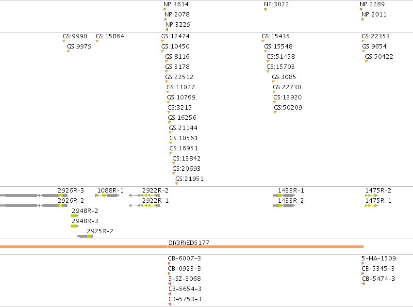Click the GS:9990 insertion label
The height and width of the screenshot is (307, 413).
[x=75, y=36]
